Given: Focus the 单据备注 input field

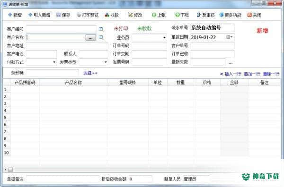Looking at the screenshot, I should (62, 179).
